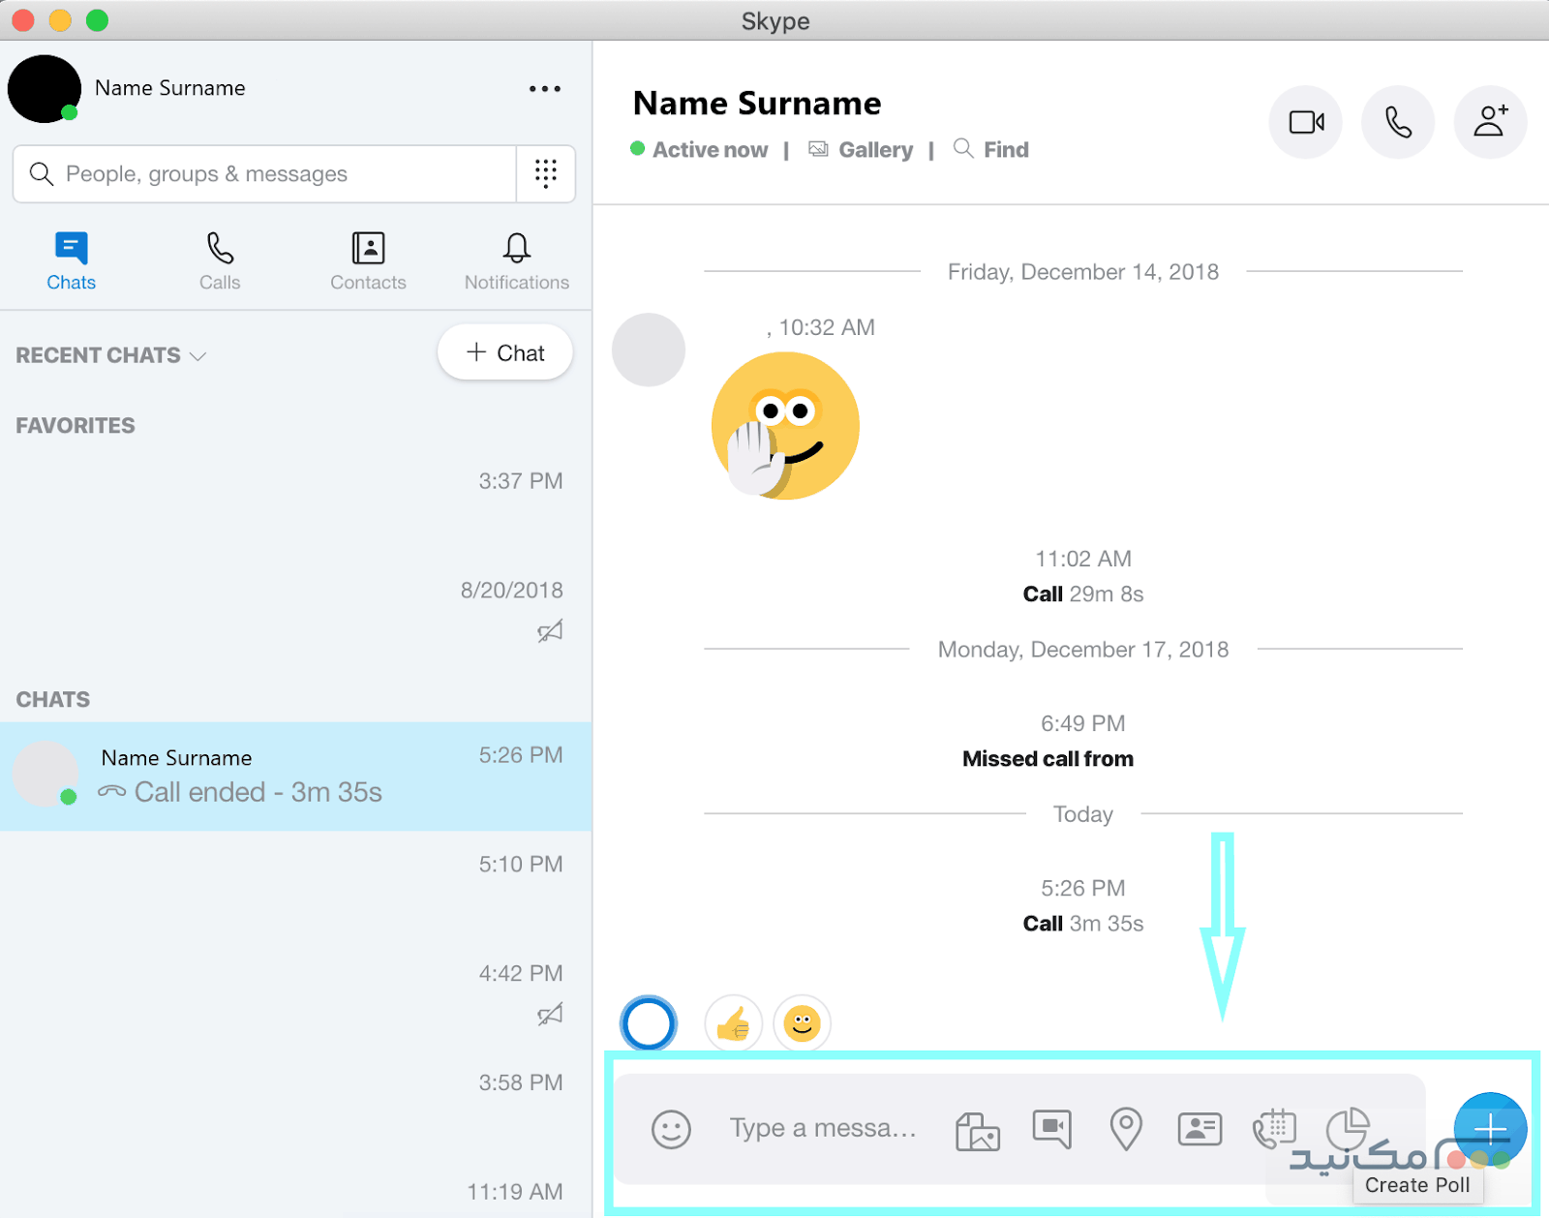Switch to the Contacts tab
This screenshot has width=1549, height=1218.
tap(368, 259)
